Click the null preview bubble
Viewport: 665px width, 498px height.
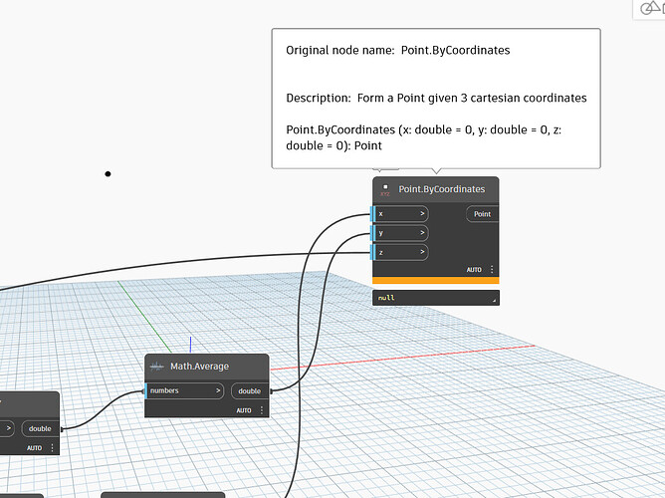[x=436, y=298]
